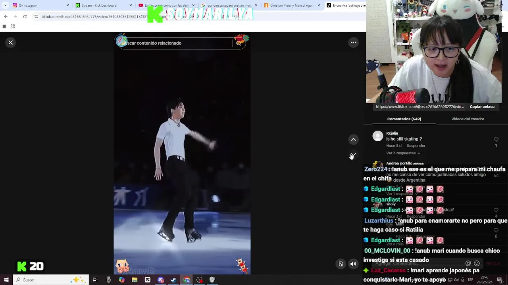Screen dimensions: 508x285
Task: Click the icon left of the speaker button
Action: 341,264
